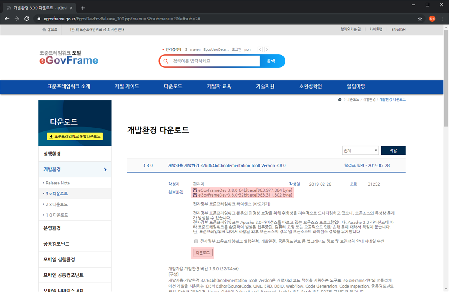Screen dimensions: 449x292
Task: Click 표준프레임워크 통합다운로드 yellow button
Action: point(75,136)
